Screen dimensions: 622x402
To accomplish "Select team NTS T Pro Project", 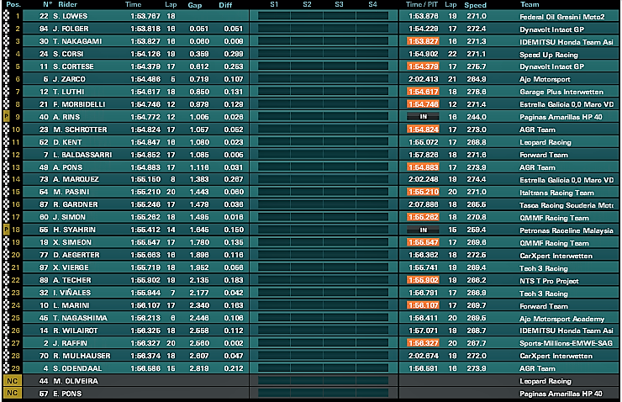I will tap(549, 281).
